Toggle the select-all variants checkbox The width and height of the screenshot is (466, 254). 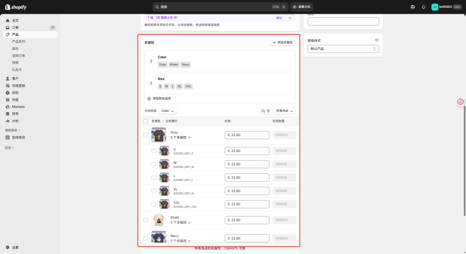pyautogui.click(x=145, y=121)
